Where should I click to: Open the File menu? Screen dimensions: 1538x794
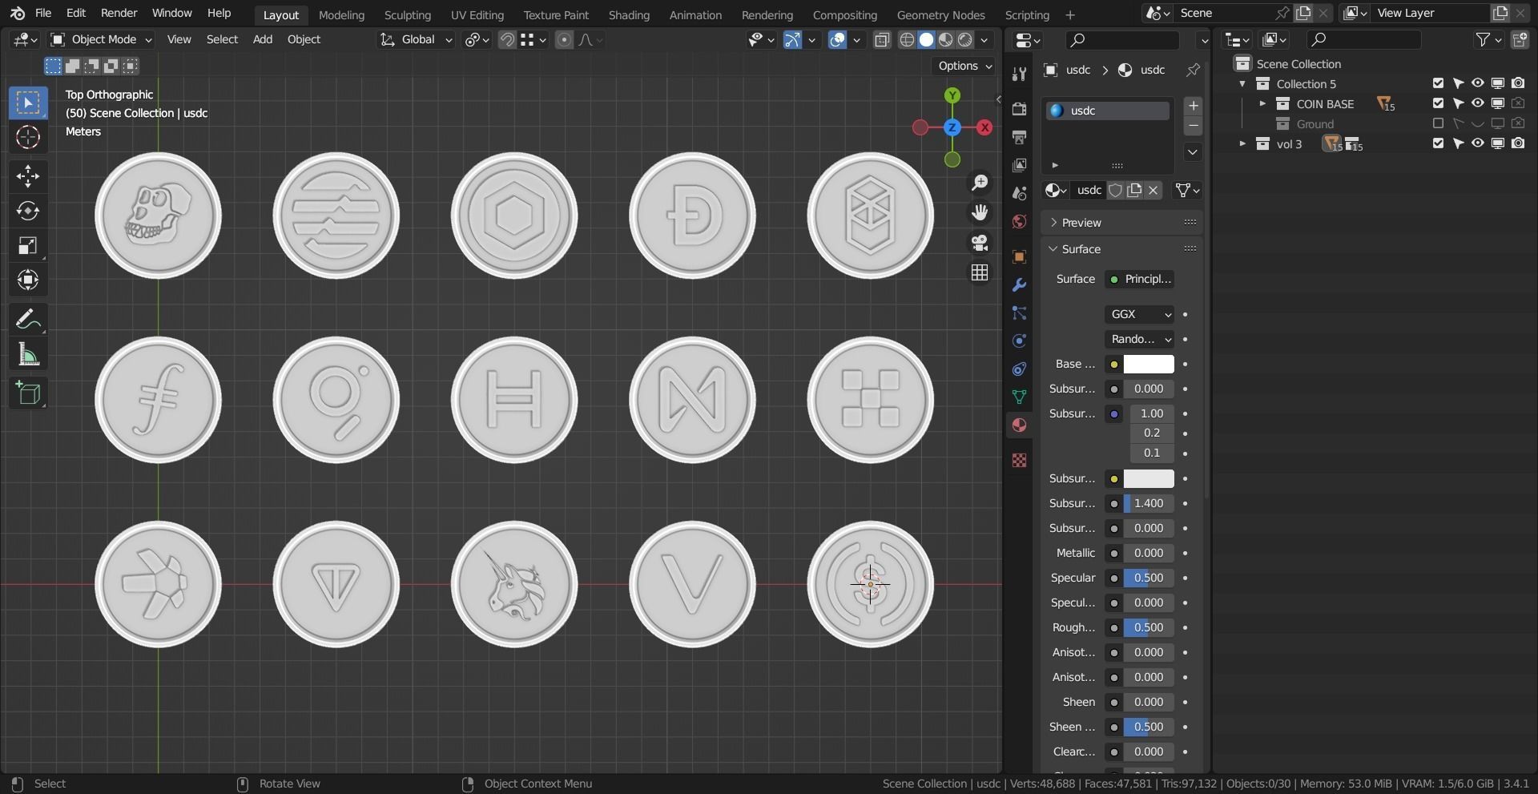click(43, 13)
